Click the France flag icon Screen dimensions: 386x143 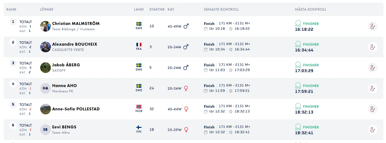click(x=139, y=45)
